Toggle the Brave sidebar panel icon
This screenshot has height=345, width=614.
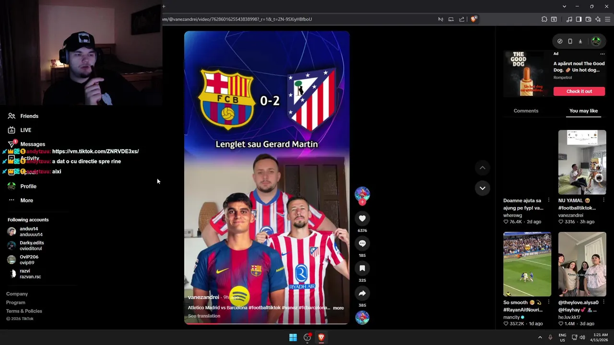[579, 19]
